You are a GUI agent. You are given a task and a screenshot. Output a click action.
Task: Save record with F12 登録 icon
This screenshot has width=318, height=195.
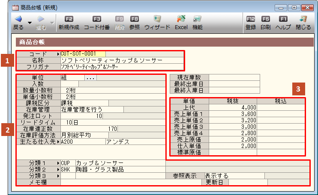[x=250, y=19]
